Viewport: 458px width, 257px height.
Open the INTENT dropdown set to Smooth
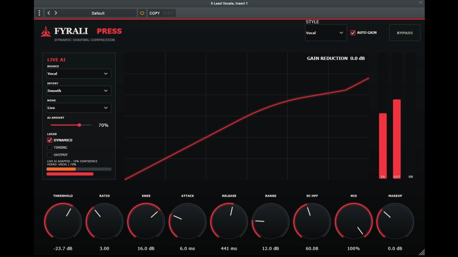(x=79, y=91)
